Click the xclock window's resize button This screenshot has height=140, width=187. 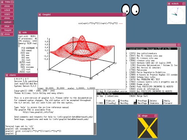coord(184,4)
